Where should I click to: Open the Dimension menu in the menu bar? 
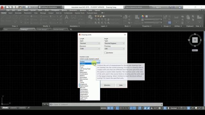point(55,10)
